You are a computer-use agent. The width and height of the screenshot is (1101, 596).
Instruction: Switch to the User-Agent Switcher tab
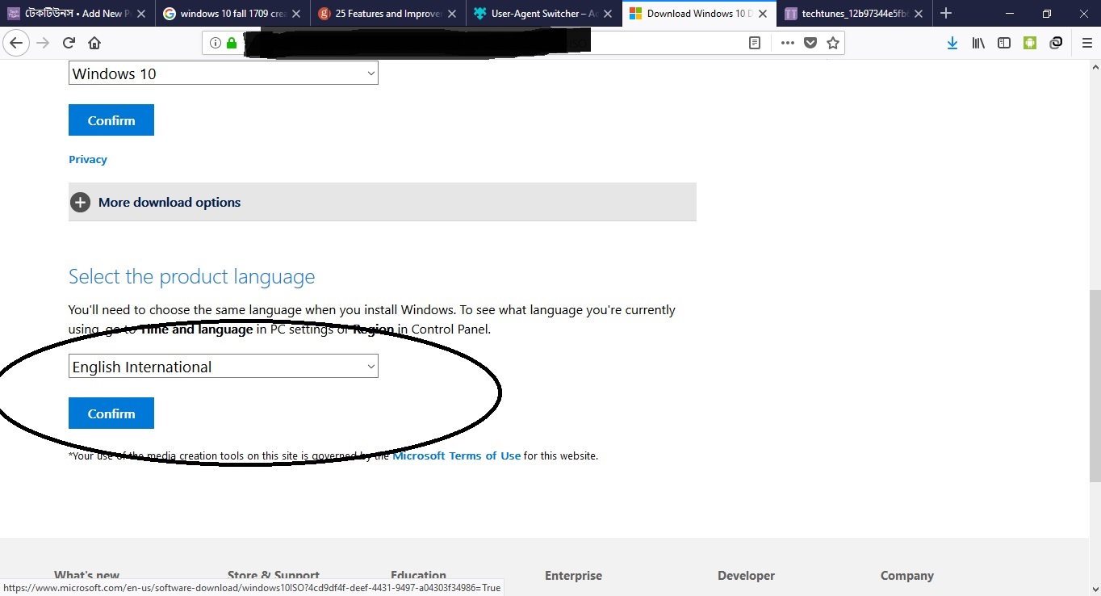tap(545, 14)
